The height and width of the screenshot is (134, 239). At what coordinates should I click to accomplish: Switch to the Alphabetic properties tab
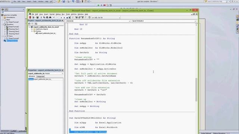pos(32,76)
